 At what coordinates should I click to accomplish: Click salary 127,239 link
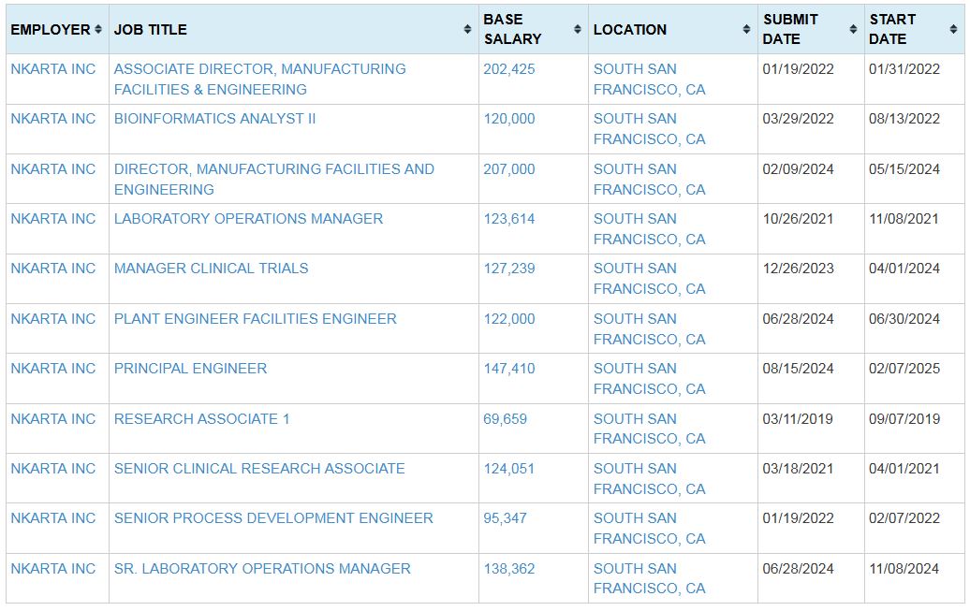click(x=509, y=269)
